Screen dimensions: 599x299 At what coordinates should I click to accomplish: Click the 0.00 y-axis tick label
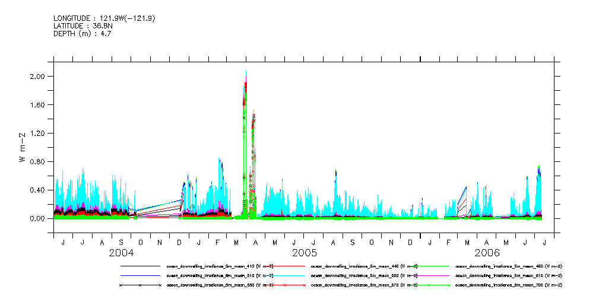click(37, 219)
